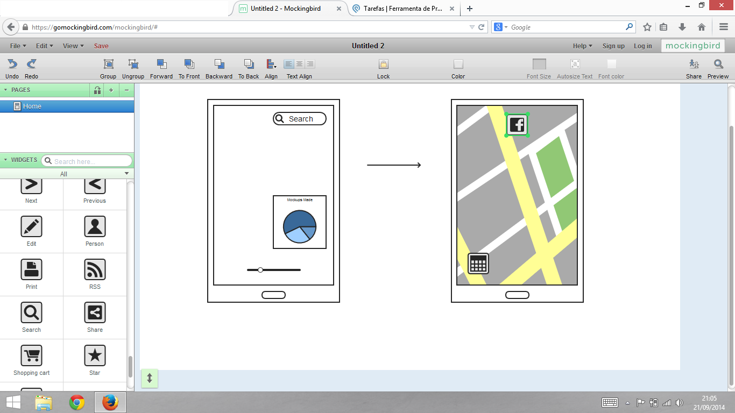Select the To Front icon
The image size is (735, 413).
point(189,65)
